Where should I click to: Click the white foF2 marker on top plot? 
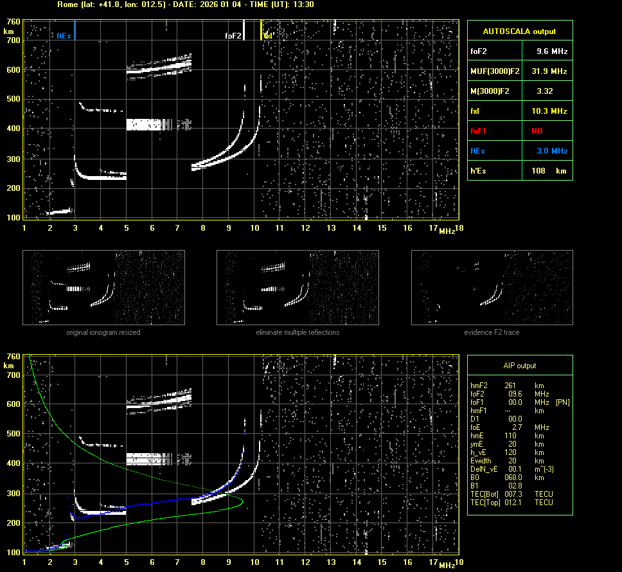(233, 36)
